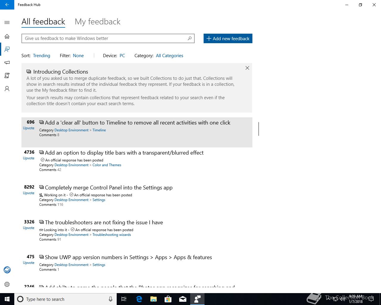Open the hamburger navigation menu
This screenshot has height=305, width=381.
point(7,22)
